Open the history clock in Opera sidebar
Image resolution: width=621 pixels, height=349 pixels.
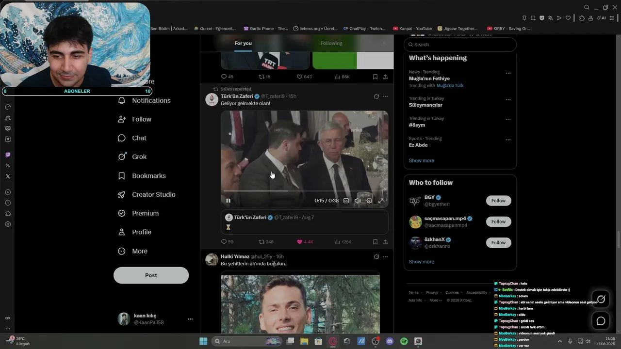point(8,203)
